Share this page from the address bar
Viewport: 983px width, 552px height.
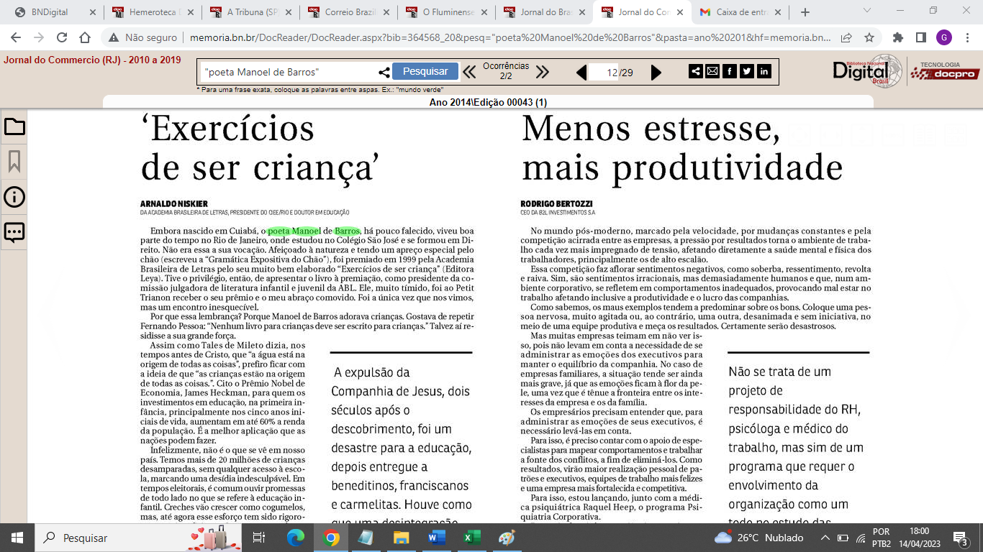(847, 37)
